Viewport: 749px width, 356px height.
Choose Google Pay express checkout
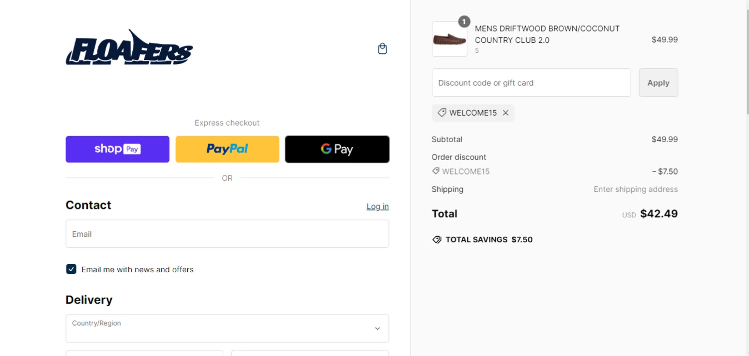tap(337, 149)
